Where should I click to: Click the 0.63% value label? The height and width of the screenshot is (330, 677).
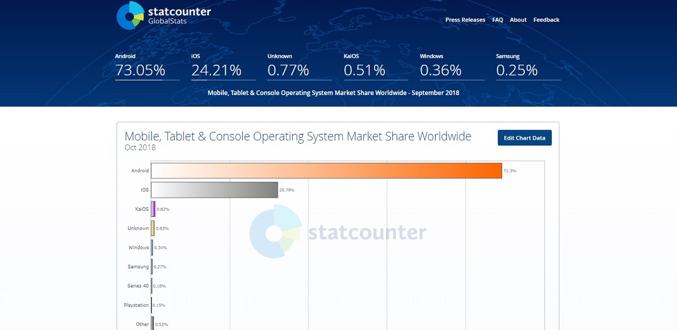162,229
